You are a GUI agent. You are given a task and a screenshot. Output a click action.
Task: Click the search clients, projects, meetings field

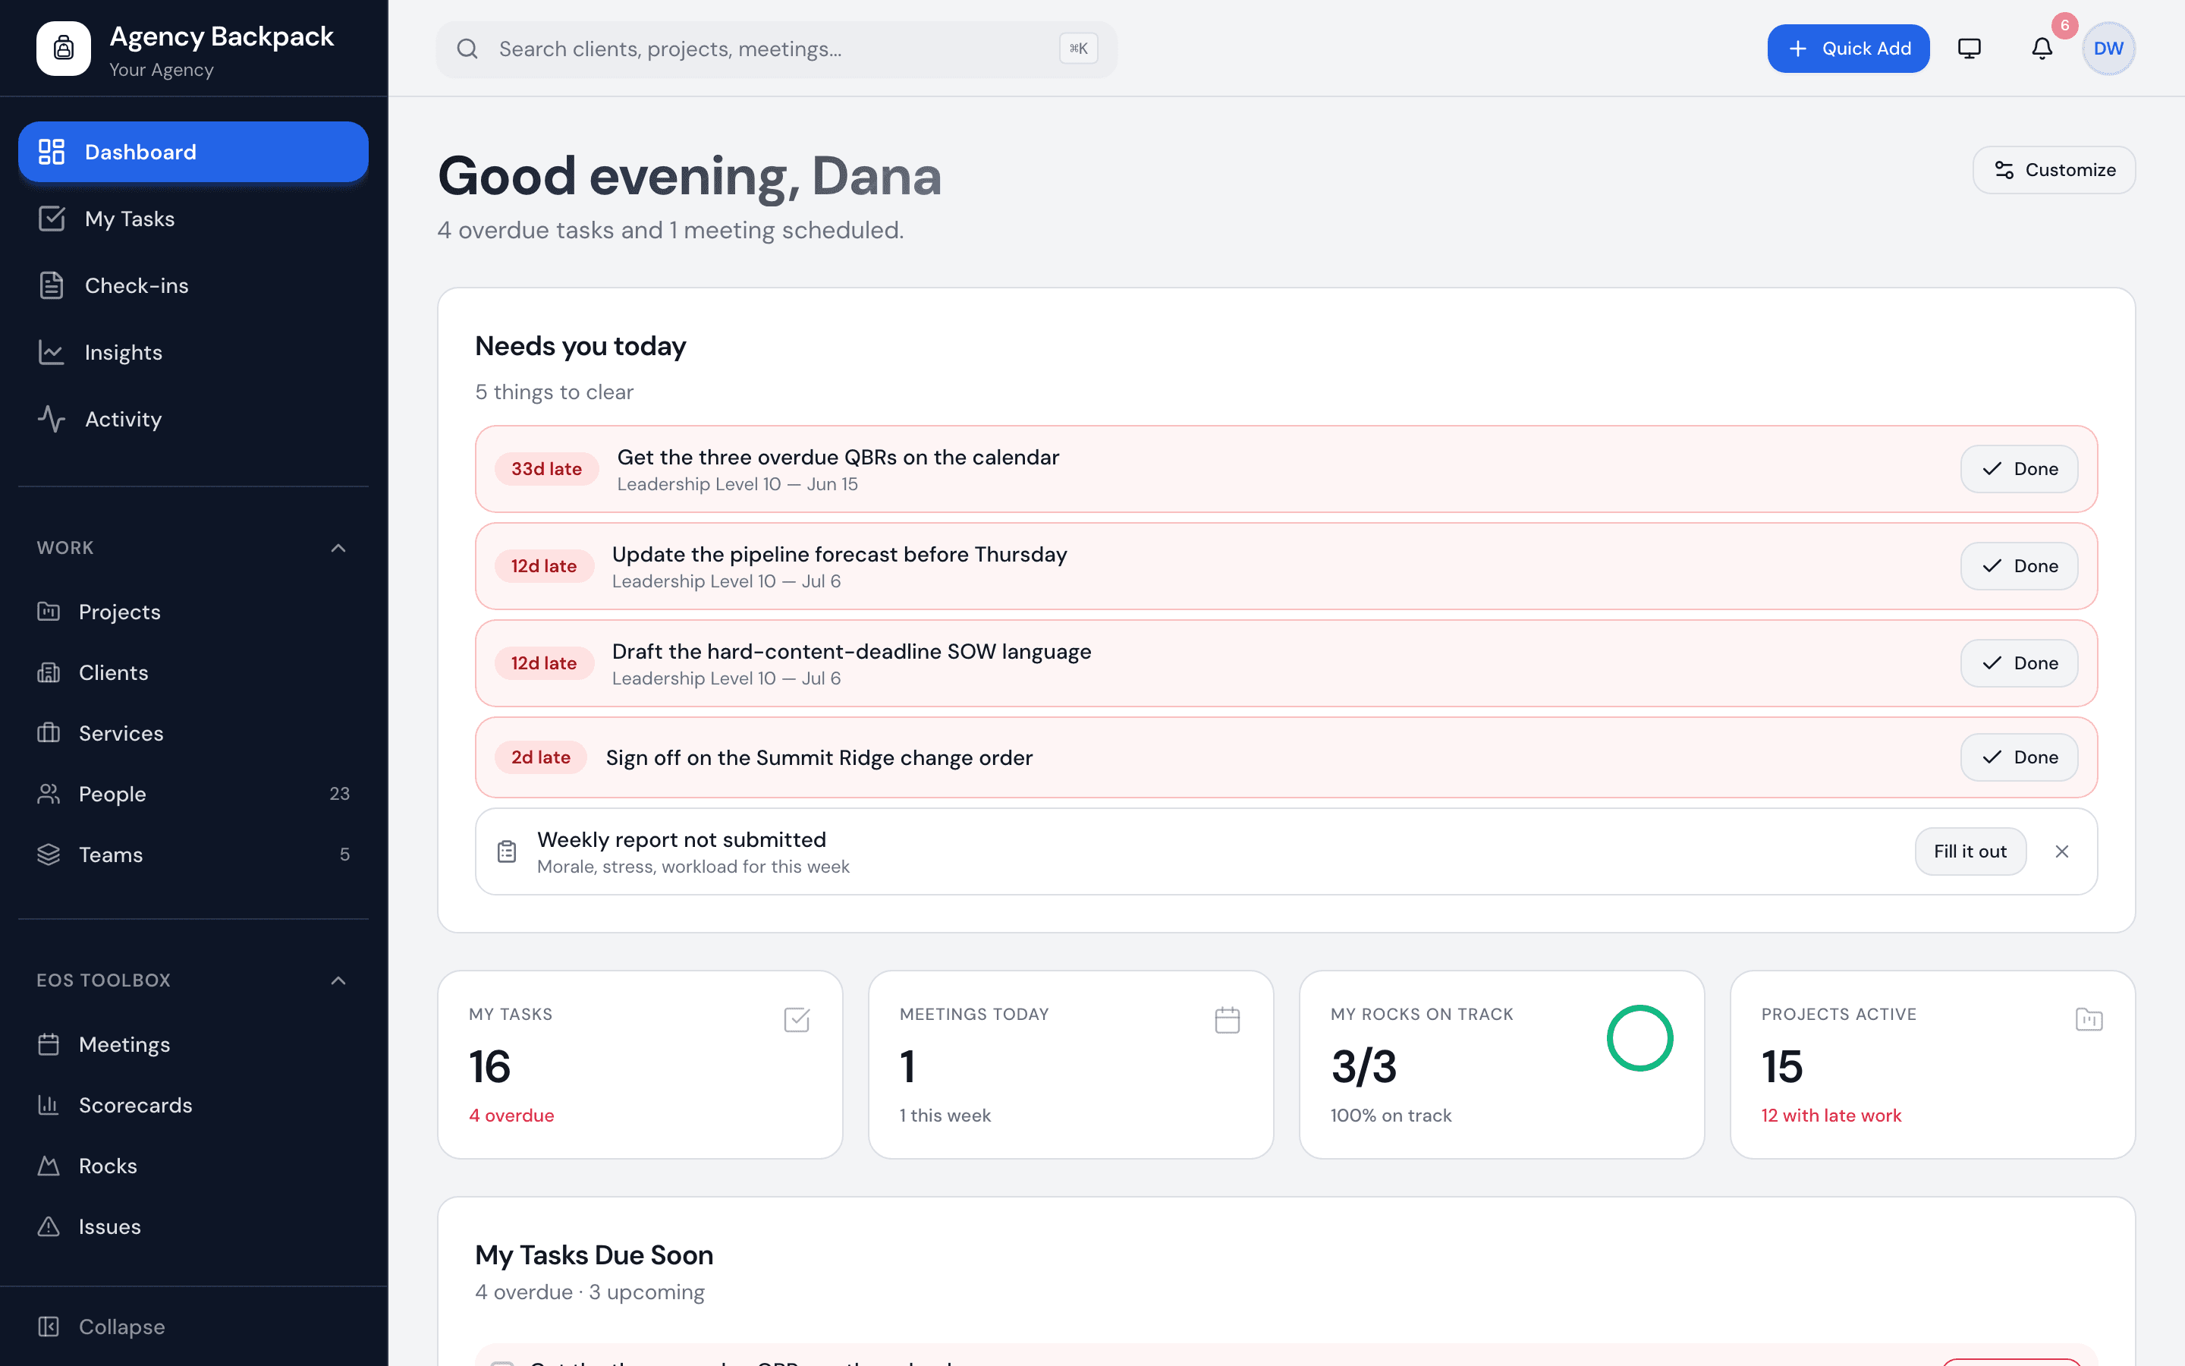[x=776, y=49]
